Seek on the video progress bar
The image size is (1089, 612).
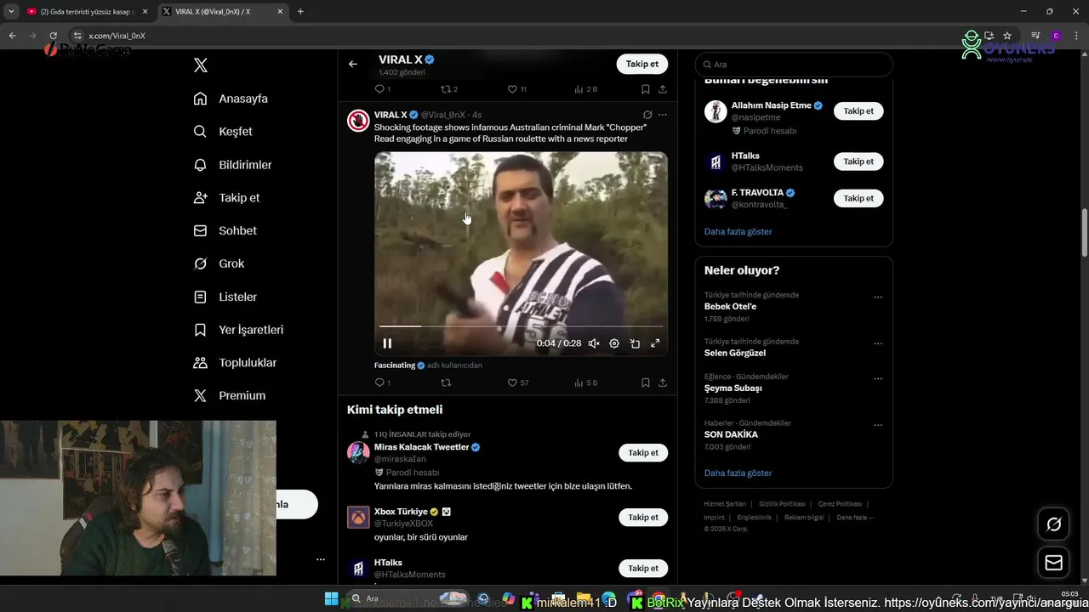pyautogui.click(x=521, y=326)
